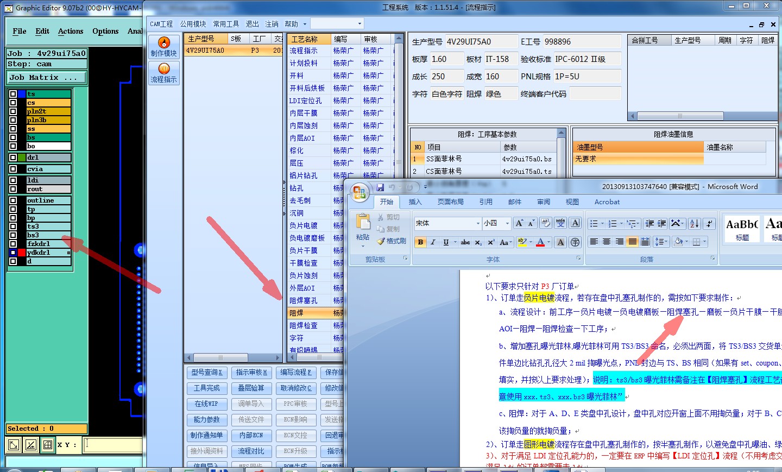
Task: Toggle Italic formatting in Word
Action: 433,242
